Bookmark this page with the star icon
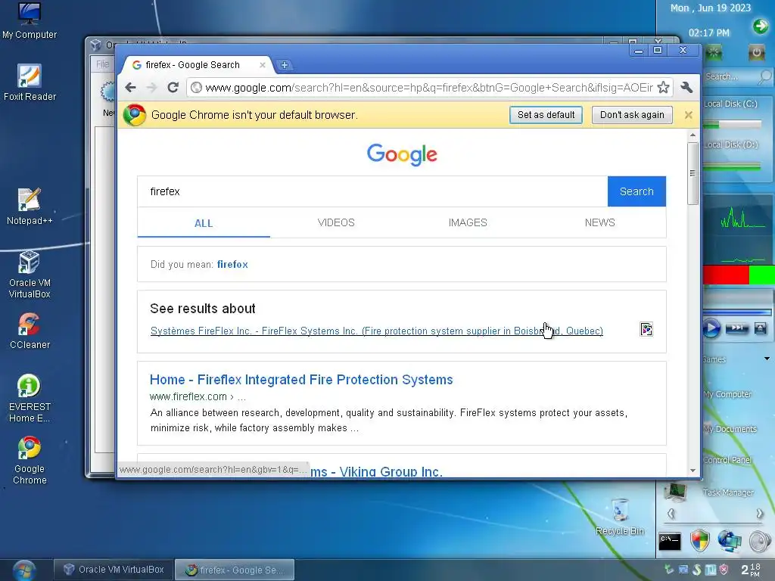Viewport: 775px width, 581px height. pos(663,88)
